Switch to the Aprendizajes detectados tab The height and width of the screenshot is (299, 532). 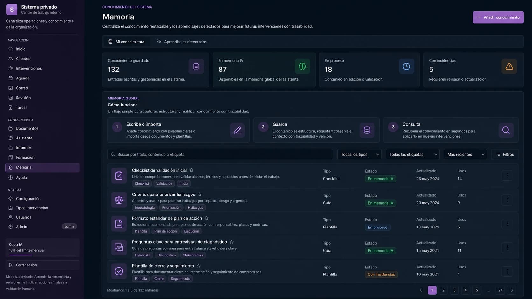point(182,42)
